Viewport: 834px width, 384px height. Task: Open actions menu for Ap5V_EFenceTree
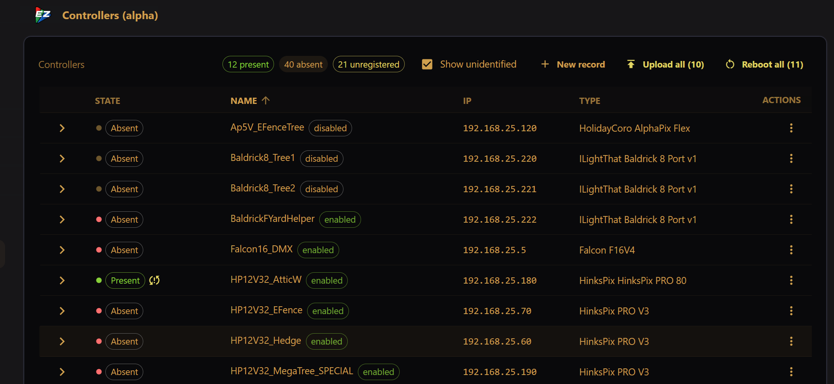click(791, 128)
